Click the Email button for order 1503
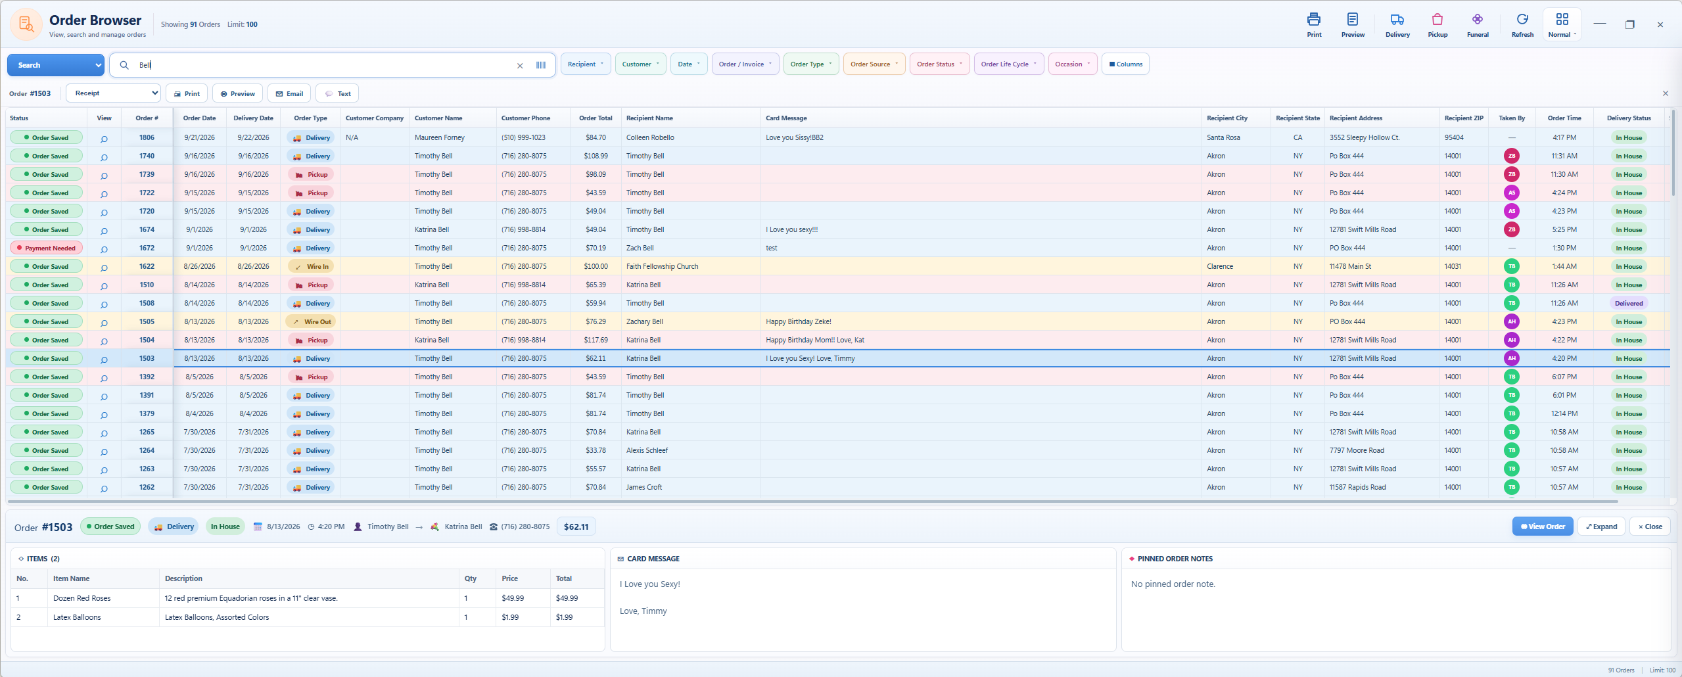 pyautogui.click(x=289, y=93)
